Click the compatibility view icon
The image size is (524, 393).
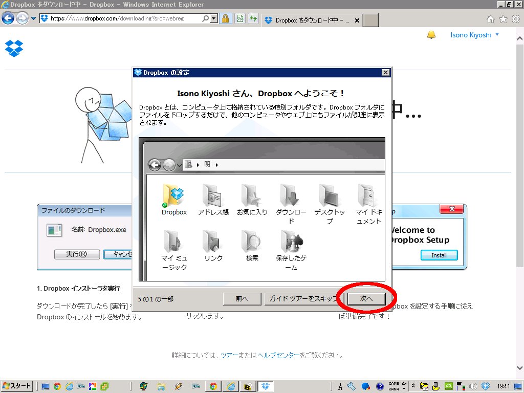(x=240, y=18)
